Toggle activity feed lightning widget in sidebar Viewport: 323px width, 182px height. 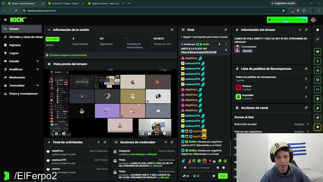(x=318, y=61)
